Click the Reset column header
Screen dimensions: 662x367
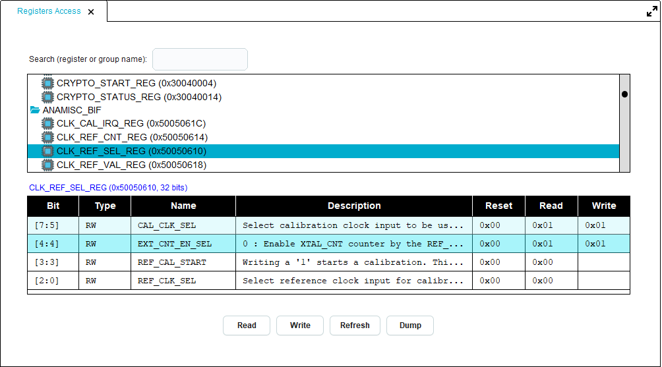pos(498,206)
